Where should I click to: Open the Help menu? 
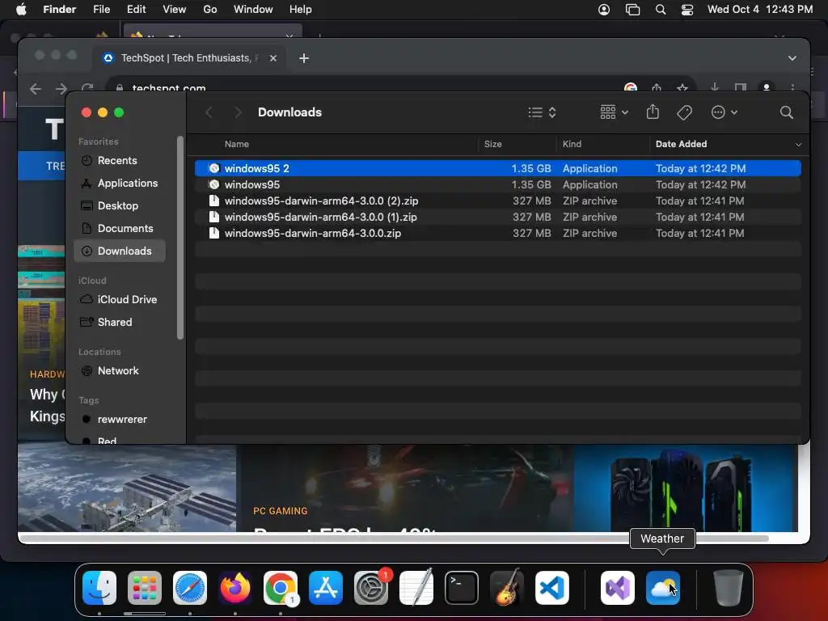pos(301,10)
